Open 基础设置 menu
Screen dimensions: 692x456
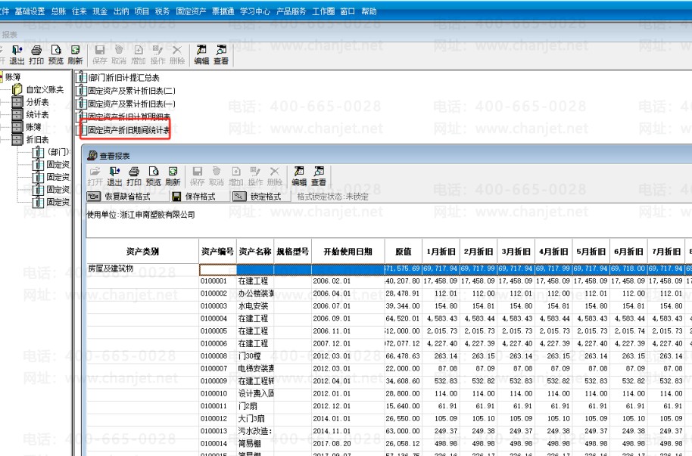pyautogui.click(x=30, y=11)
